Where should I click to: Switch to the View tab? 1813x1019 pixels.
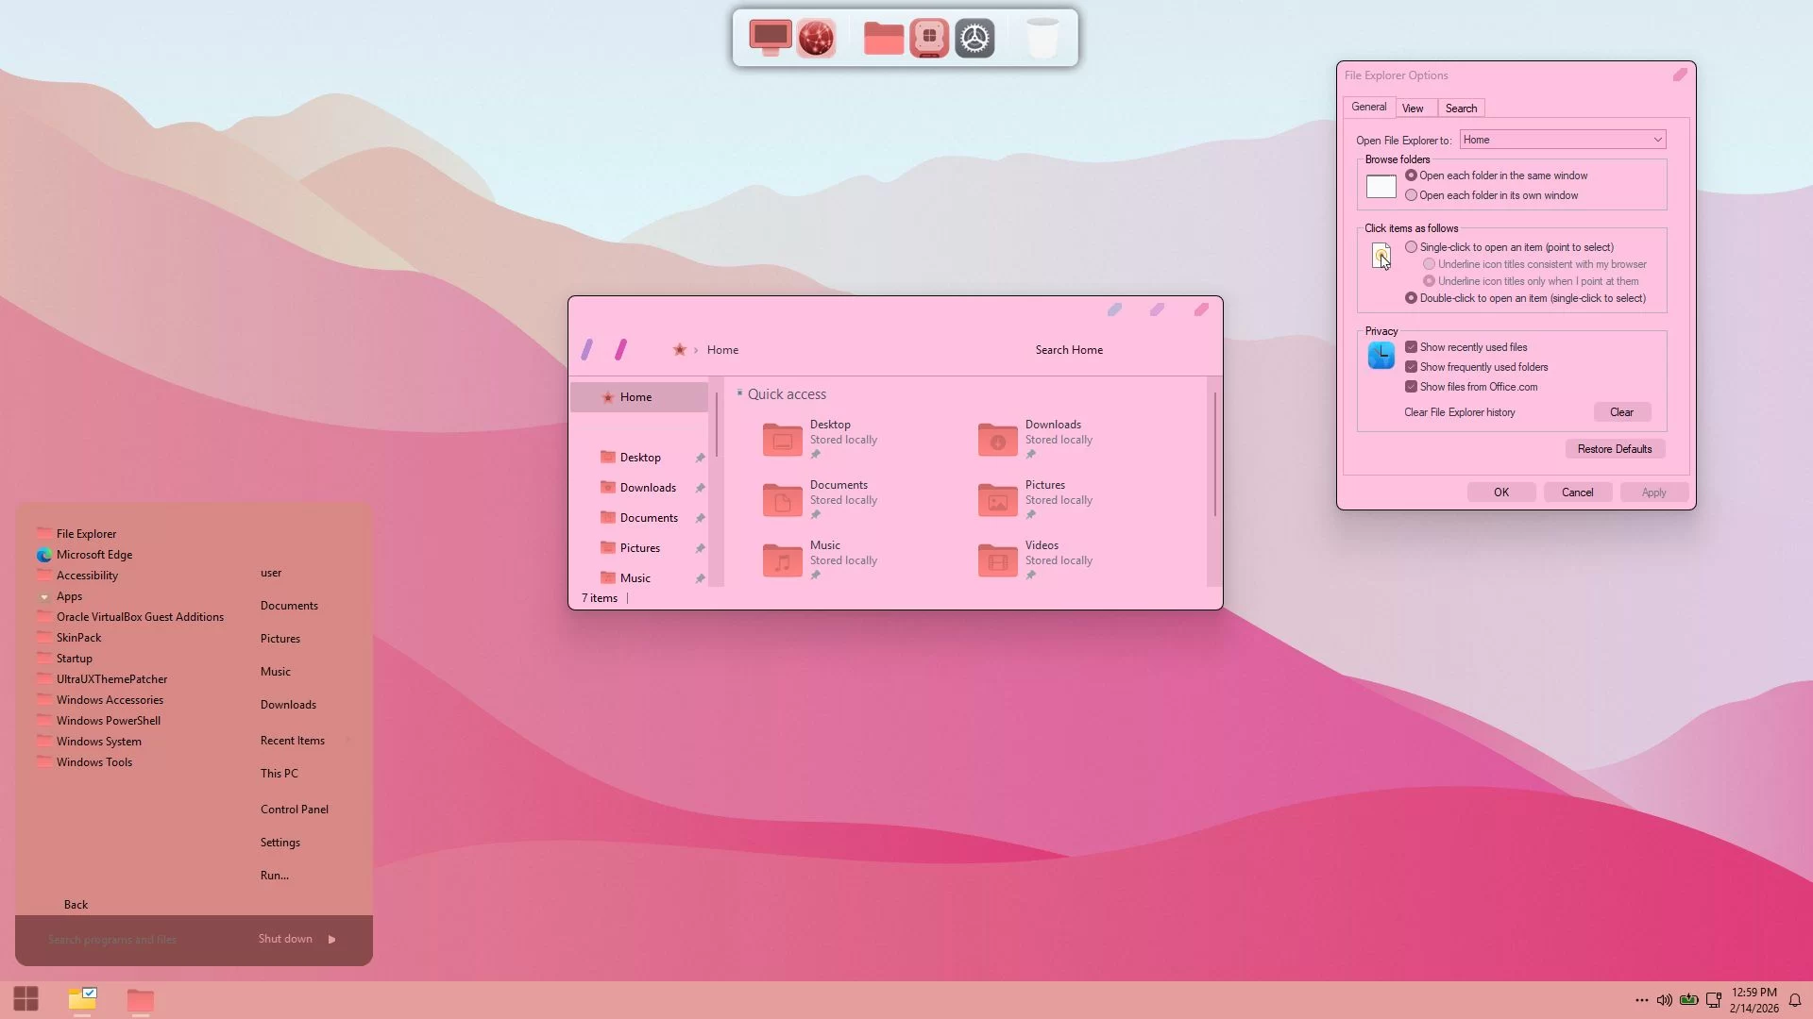(1413, 109)
